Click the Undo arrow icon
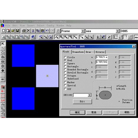This screenshot has height=138, width=138. point(47,31)
